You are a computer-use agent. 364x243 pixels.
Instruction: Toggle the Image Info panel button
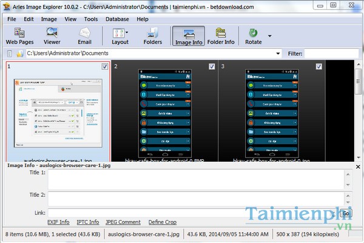[189, 36]
